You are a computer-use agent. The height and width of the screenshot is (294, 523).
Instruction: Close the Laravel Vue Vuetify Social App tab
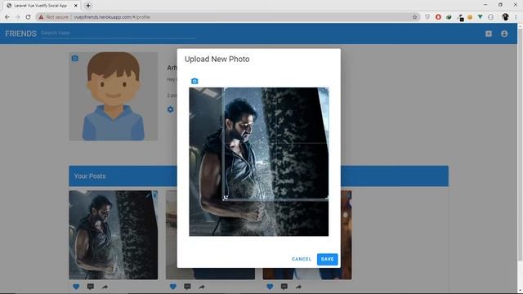76,6
